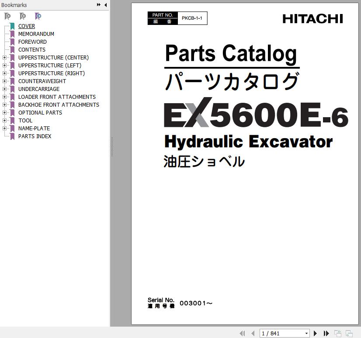
Task: Open the page number dropdown arrow
Action: [x=306, y=333]
